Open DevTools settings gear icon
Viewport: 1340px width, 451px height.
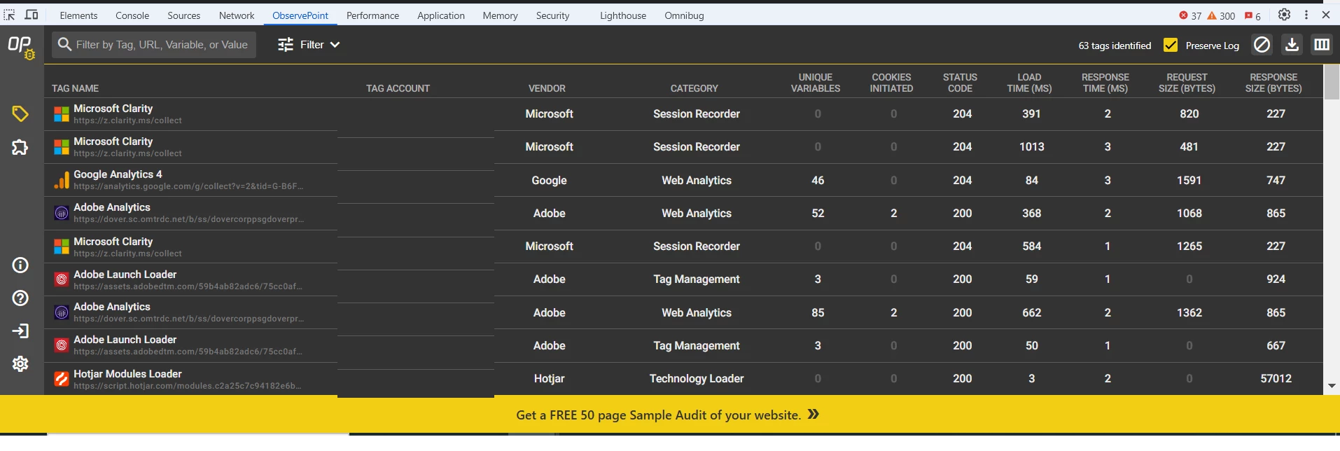(x=1284, y=15)
